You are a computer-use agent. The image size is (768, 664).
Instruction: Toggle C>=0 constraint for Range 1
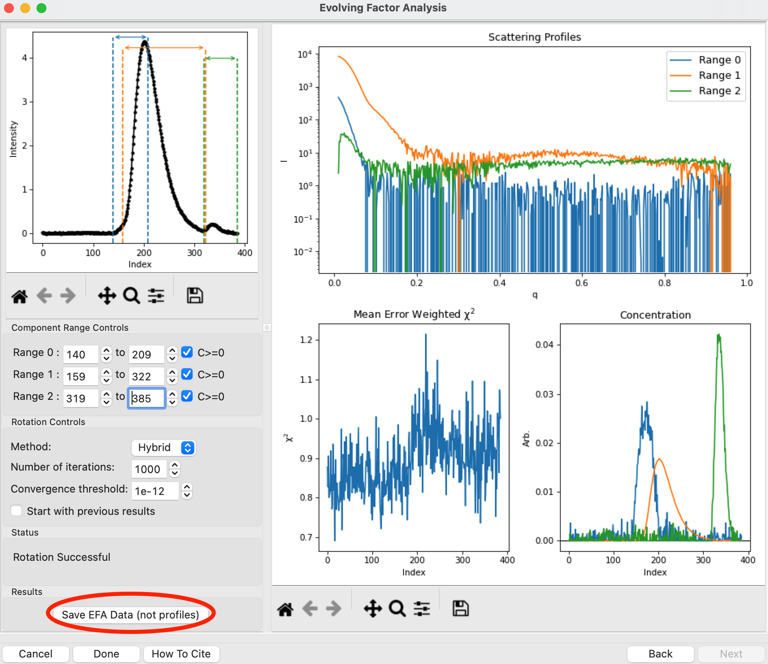click(x=187, y=374)
